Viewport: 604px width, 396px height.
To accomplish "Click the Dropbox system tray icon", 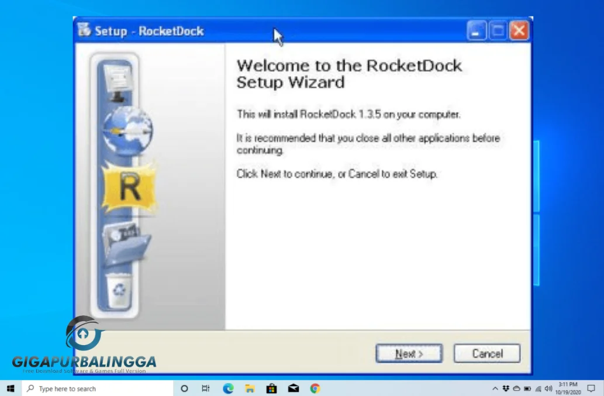I will click(505, 388).
